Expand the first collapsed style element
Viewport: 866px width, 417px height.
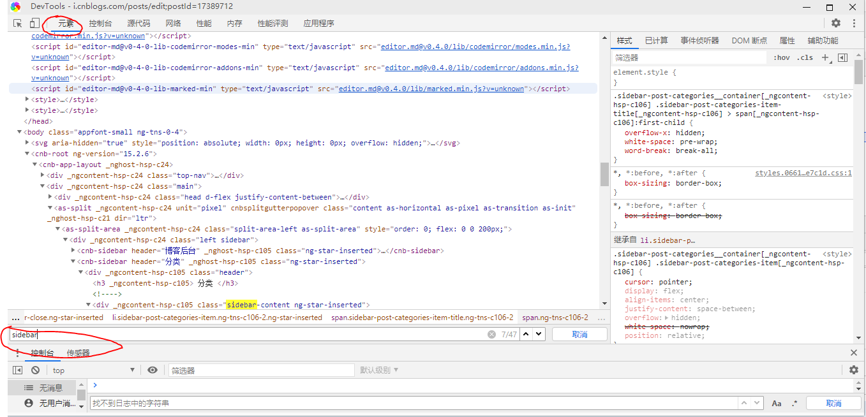click(27, 99)
